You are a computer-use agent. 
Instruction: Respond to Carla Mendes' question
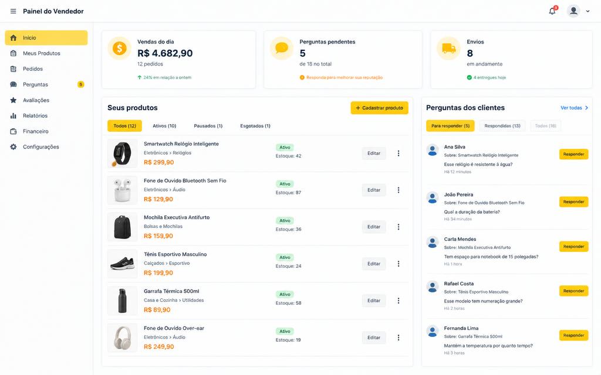573,247
